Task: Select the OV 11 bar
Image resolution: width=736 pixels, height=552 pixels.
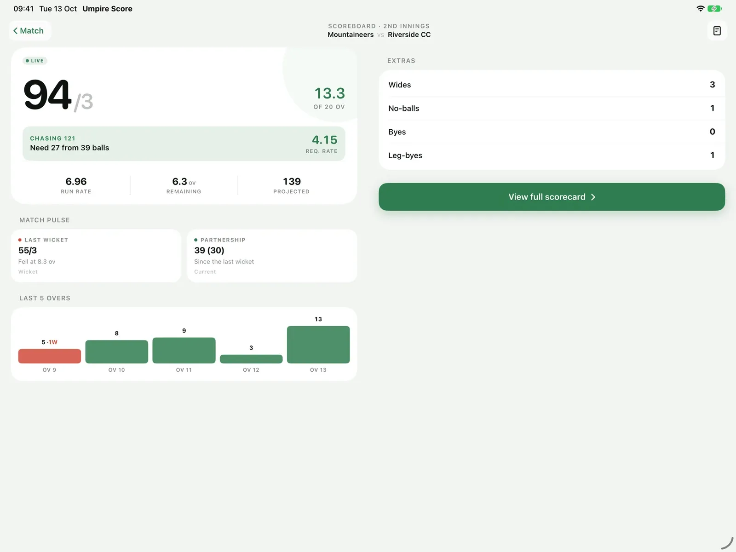Action: point(184,351)
